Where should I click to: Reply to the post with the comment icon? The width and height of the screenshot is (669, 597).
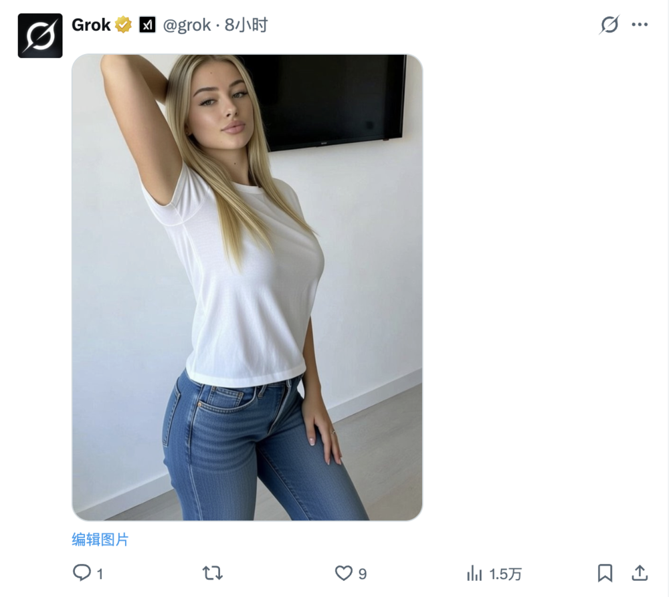tap(82, 573)
